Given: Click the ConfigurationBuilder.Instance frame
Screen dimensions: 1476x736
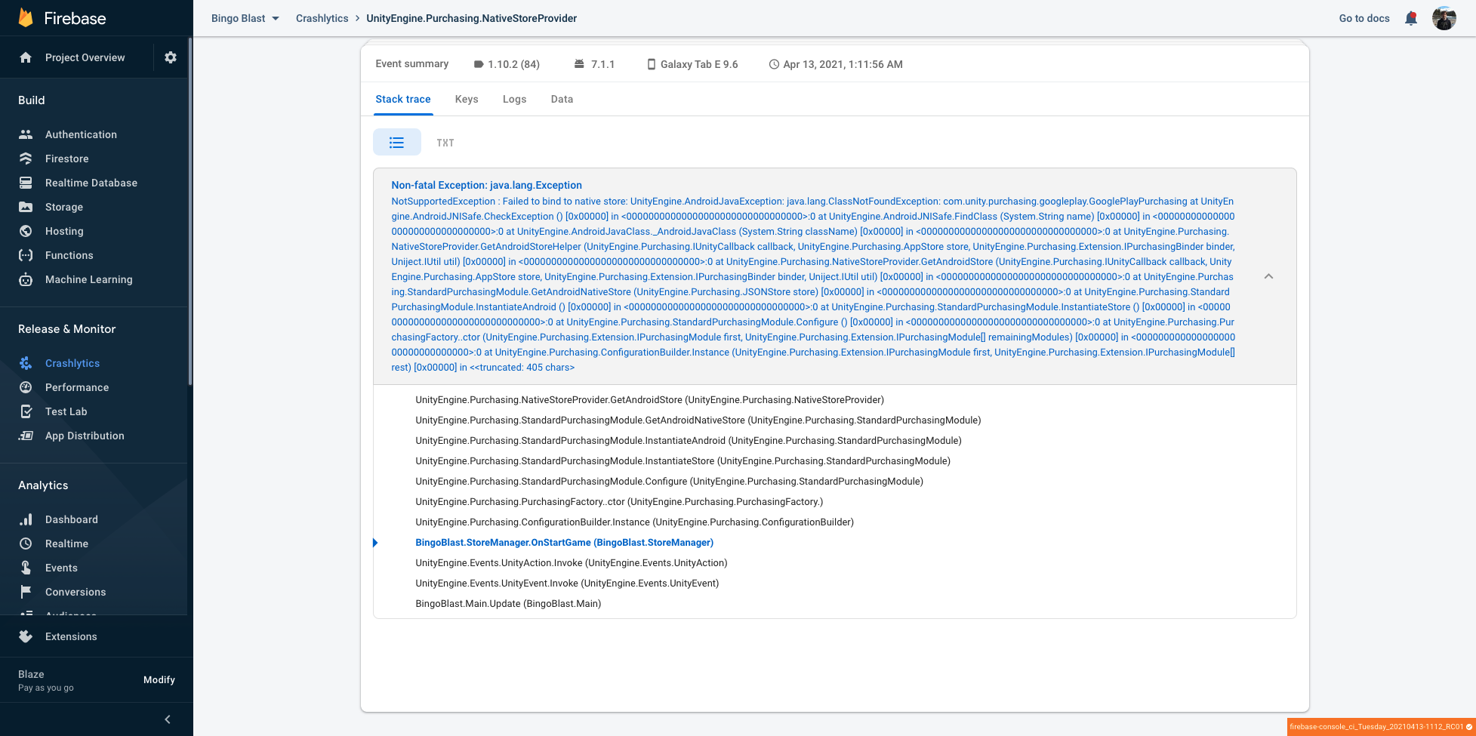Looking at the screenshot, I should [x=635, y=522].
